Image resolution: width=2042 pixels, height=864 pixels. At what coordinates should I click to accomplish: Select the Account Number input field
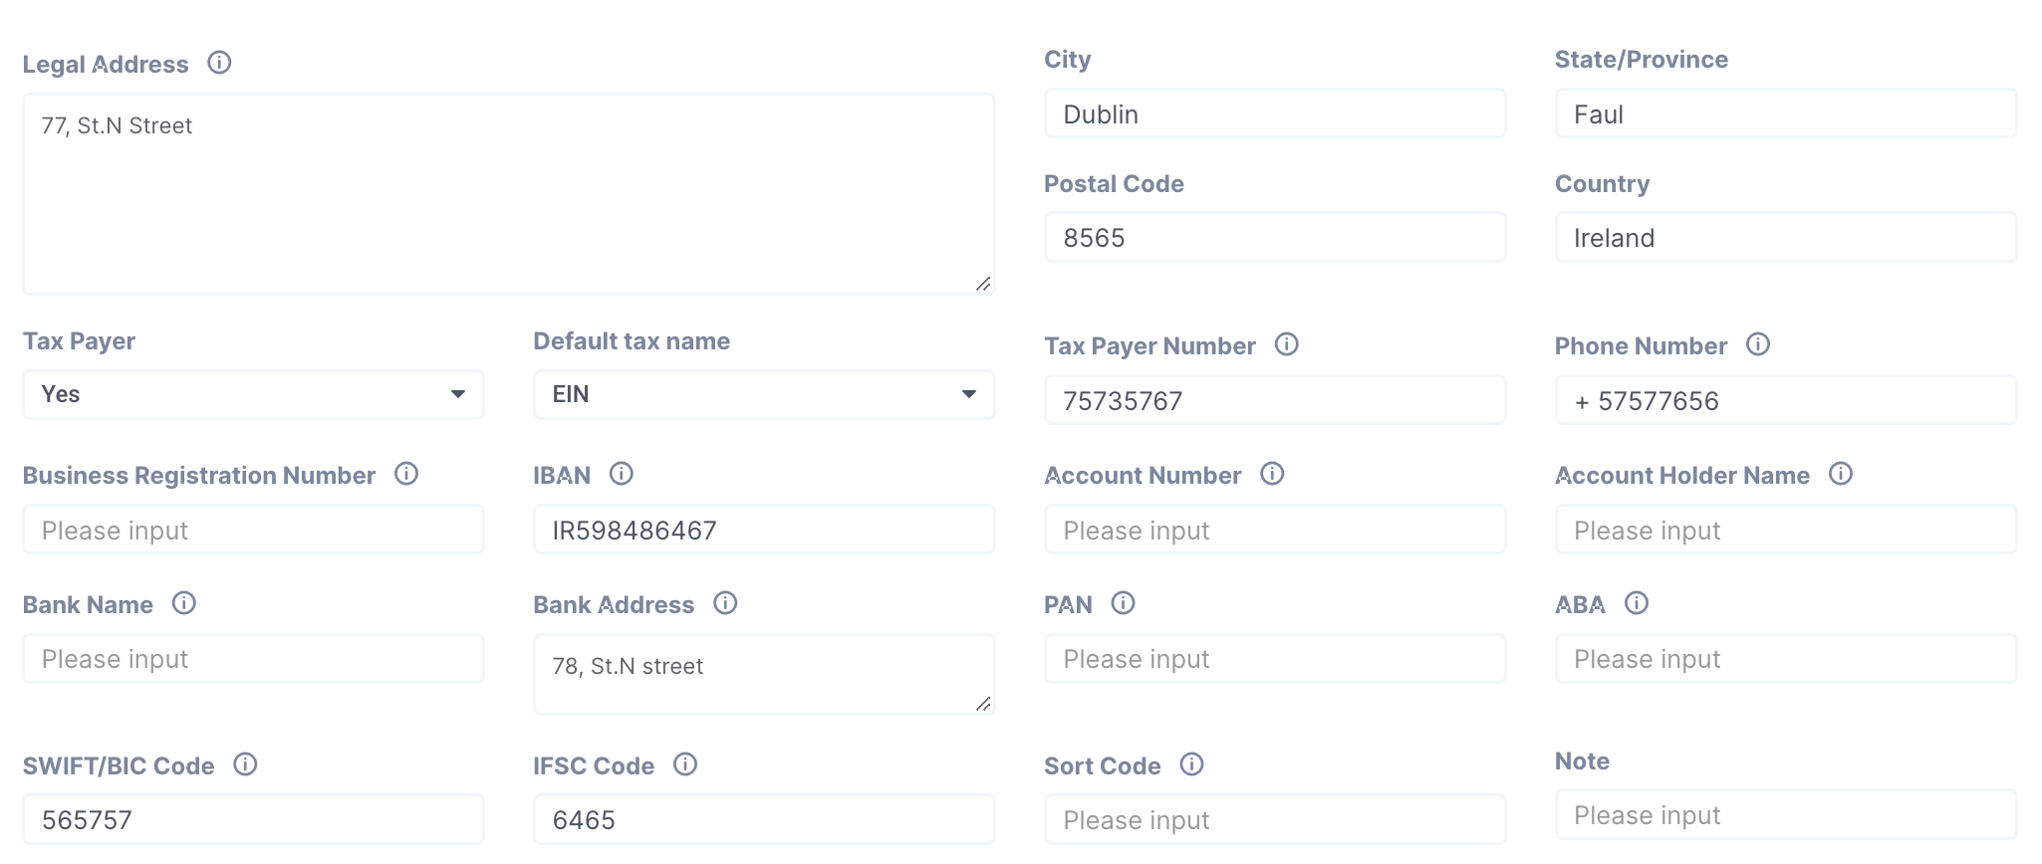click(1274, 531)
